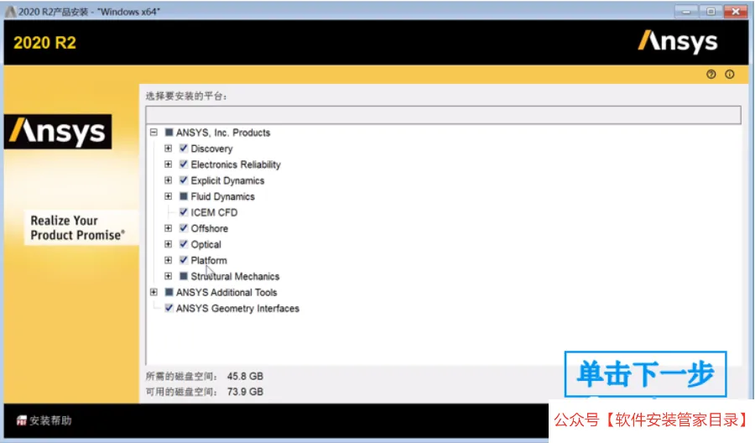Click the empty field above the product tree
This screenshot has width=755, height=443.
click(443, 115)
